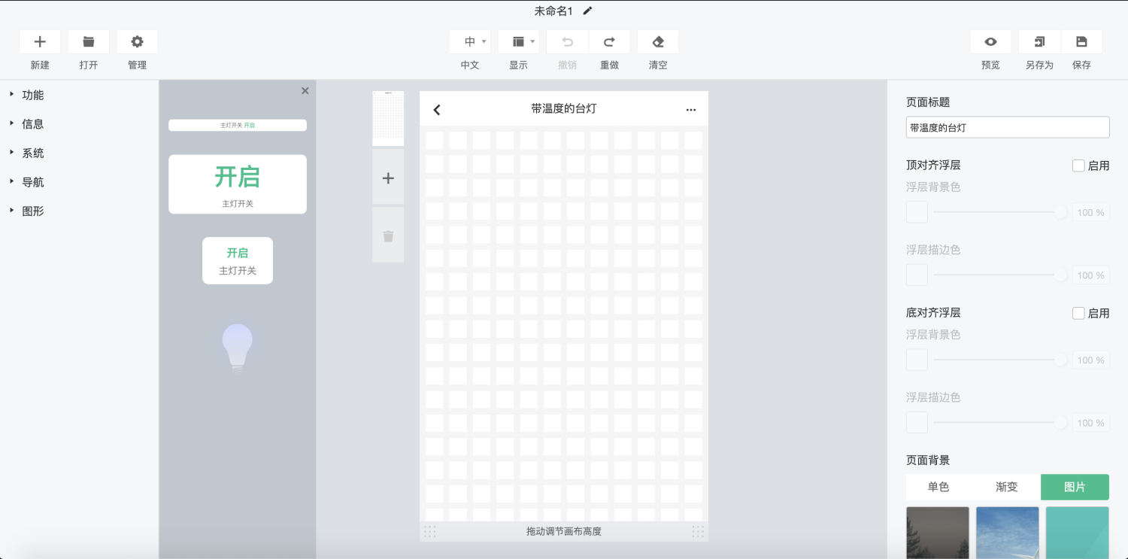Pick bottom layer 浮层描边色 swatch
The image size is (1128, 559).
coord(917,422)
